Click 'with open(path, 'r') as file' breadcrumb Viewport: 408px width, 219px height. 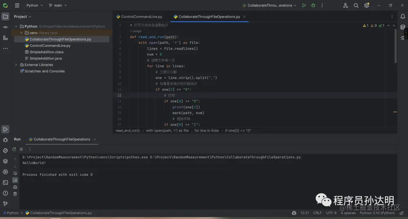tap(167, 130)
